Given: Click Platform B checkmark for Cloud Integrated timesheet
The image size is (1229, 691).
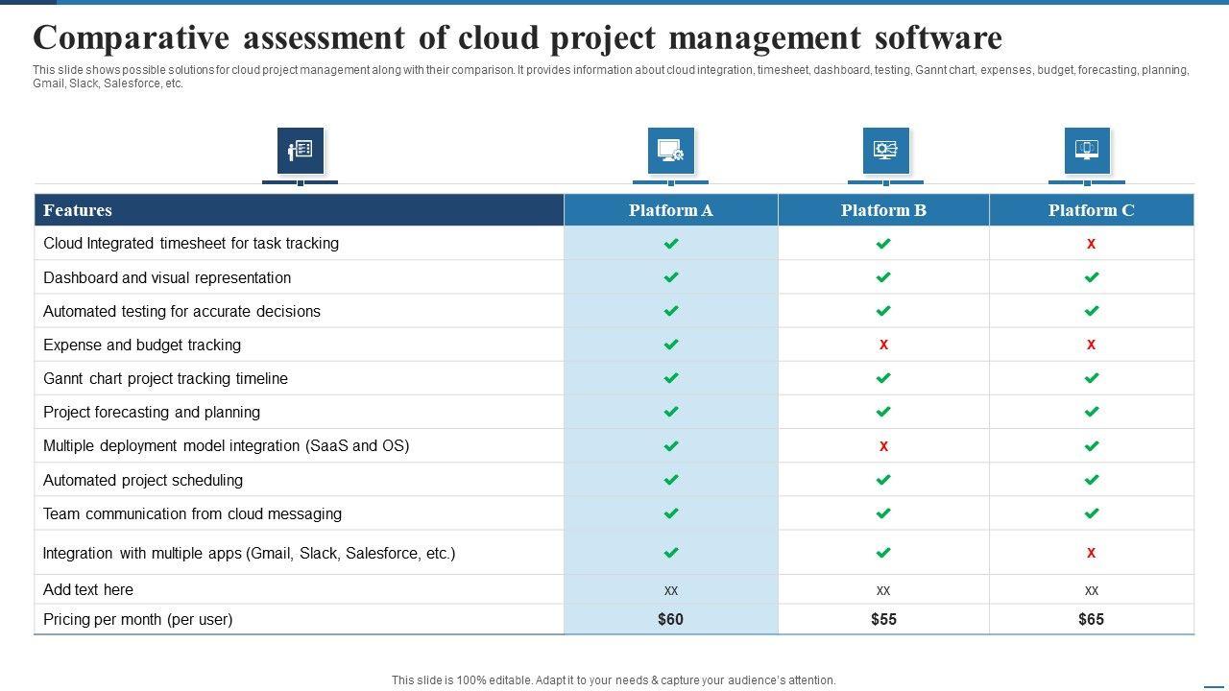Looking at the screenshot, I should pyautogui.click(x=883, y=244).
